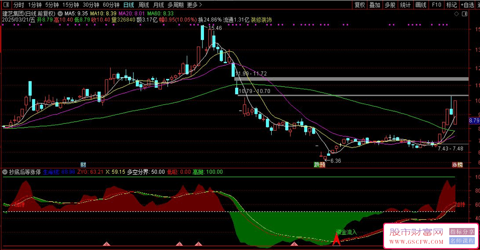Viewport: 480px width, 250px height.
Task: Select the 30分钟 period tab
Action: coord(91,5)
